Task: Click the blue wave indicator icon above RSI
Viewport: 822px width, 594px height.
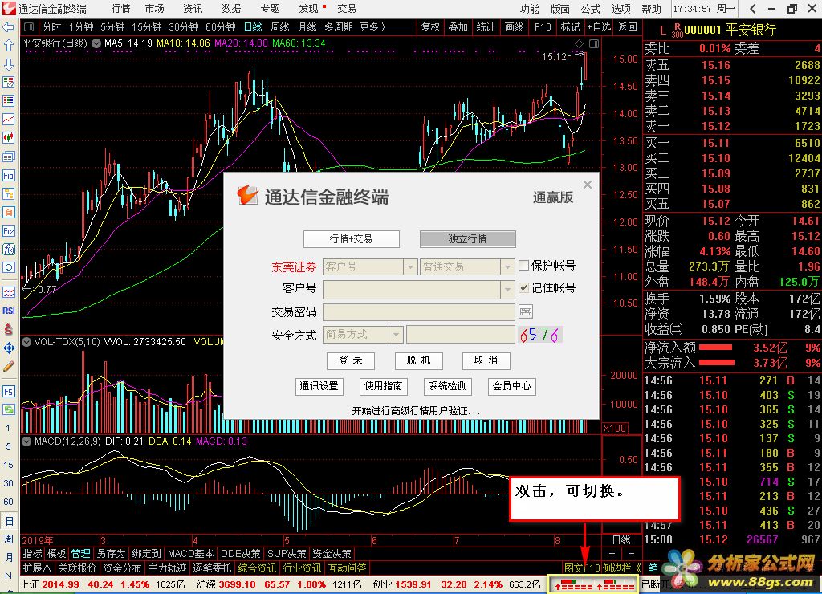Action: tap(8, 292)
